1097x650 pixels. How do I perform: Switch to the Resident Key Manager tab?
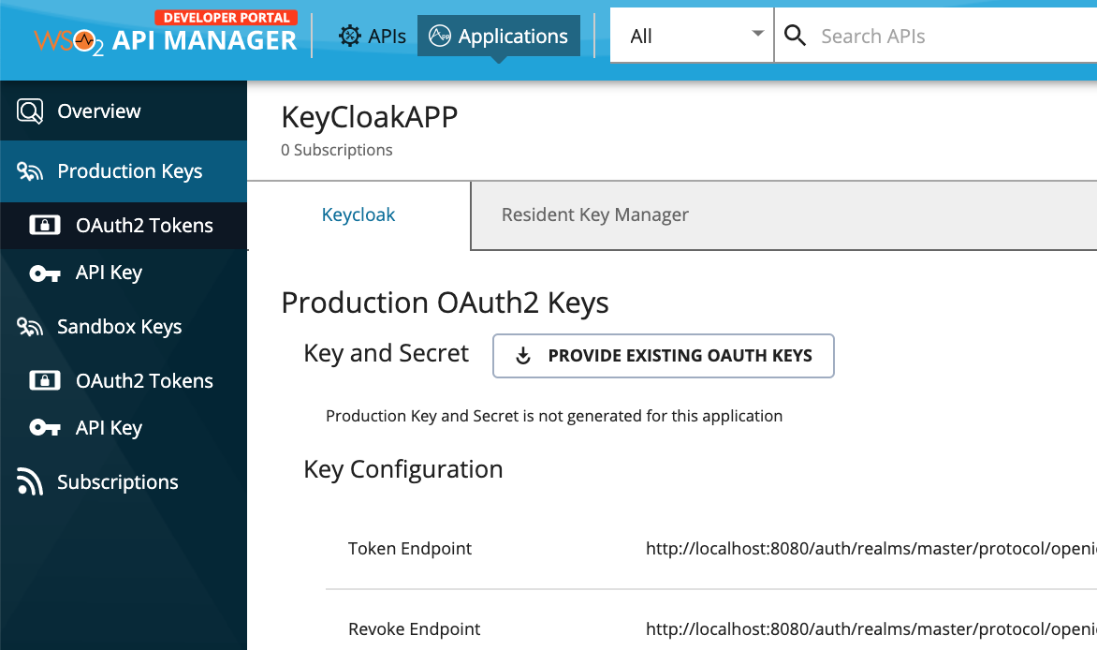[594, 214]
